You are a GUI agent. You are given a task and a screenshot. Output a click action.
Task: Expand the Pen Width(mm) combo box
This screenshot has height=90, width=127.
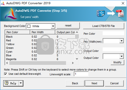(121, 41)
